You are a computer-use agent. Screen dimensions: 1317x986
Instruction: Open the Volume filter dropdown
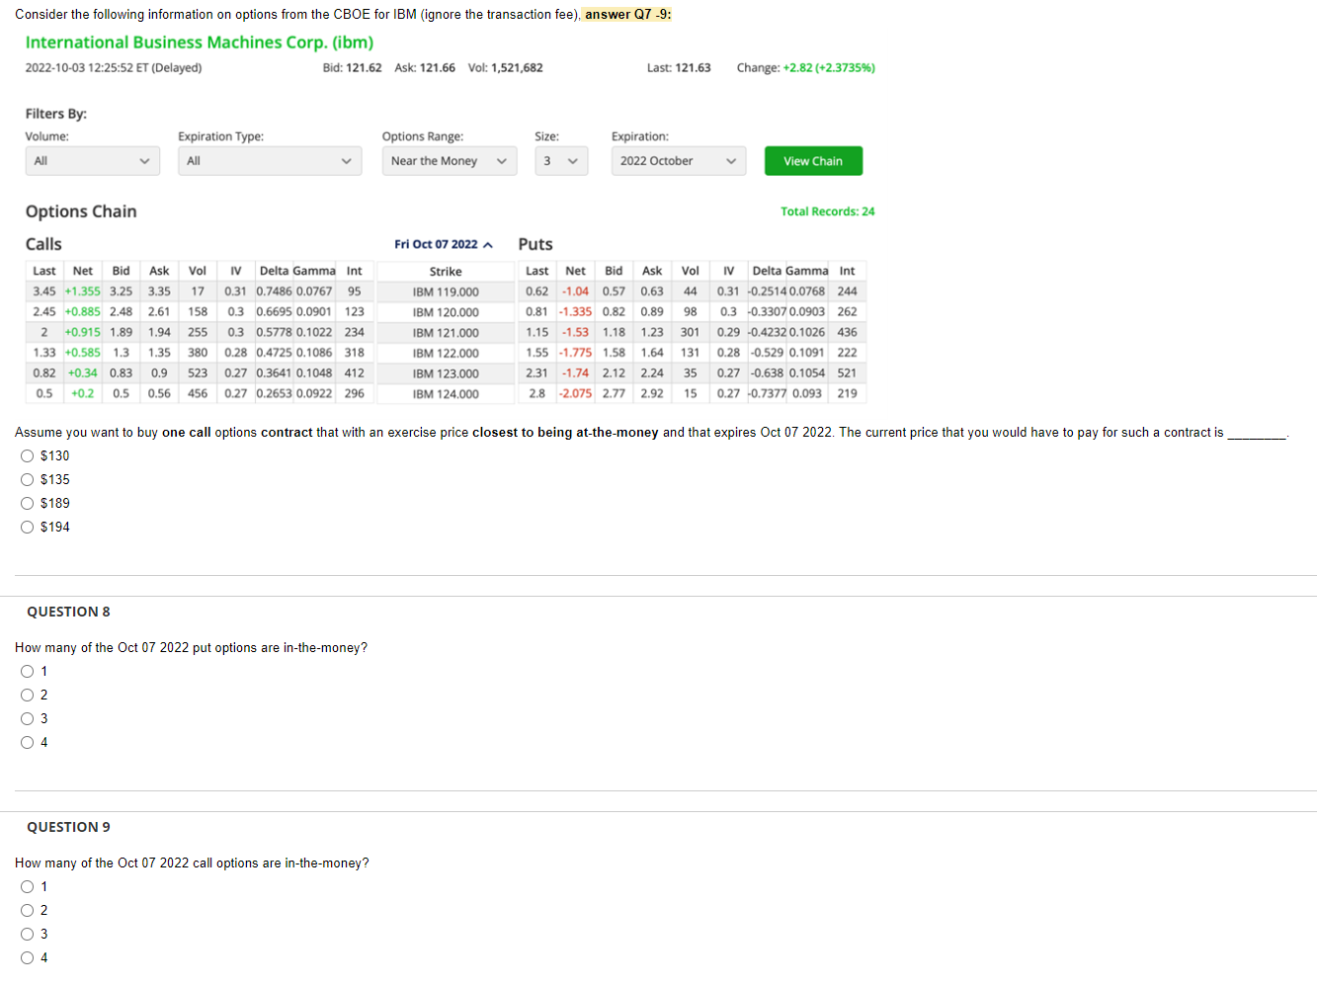click(92, 160)
